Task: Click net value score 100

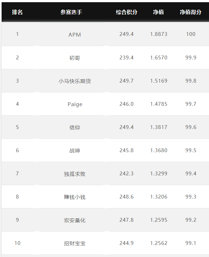Action: coord(191,34)
